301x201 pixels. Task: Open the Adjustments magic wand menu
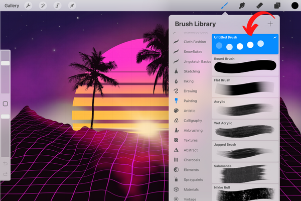coord(44,6)
